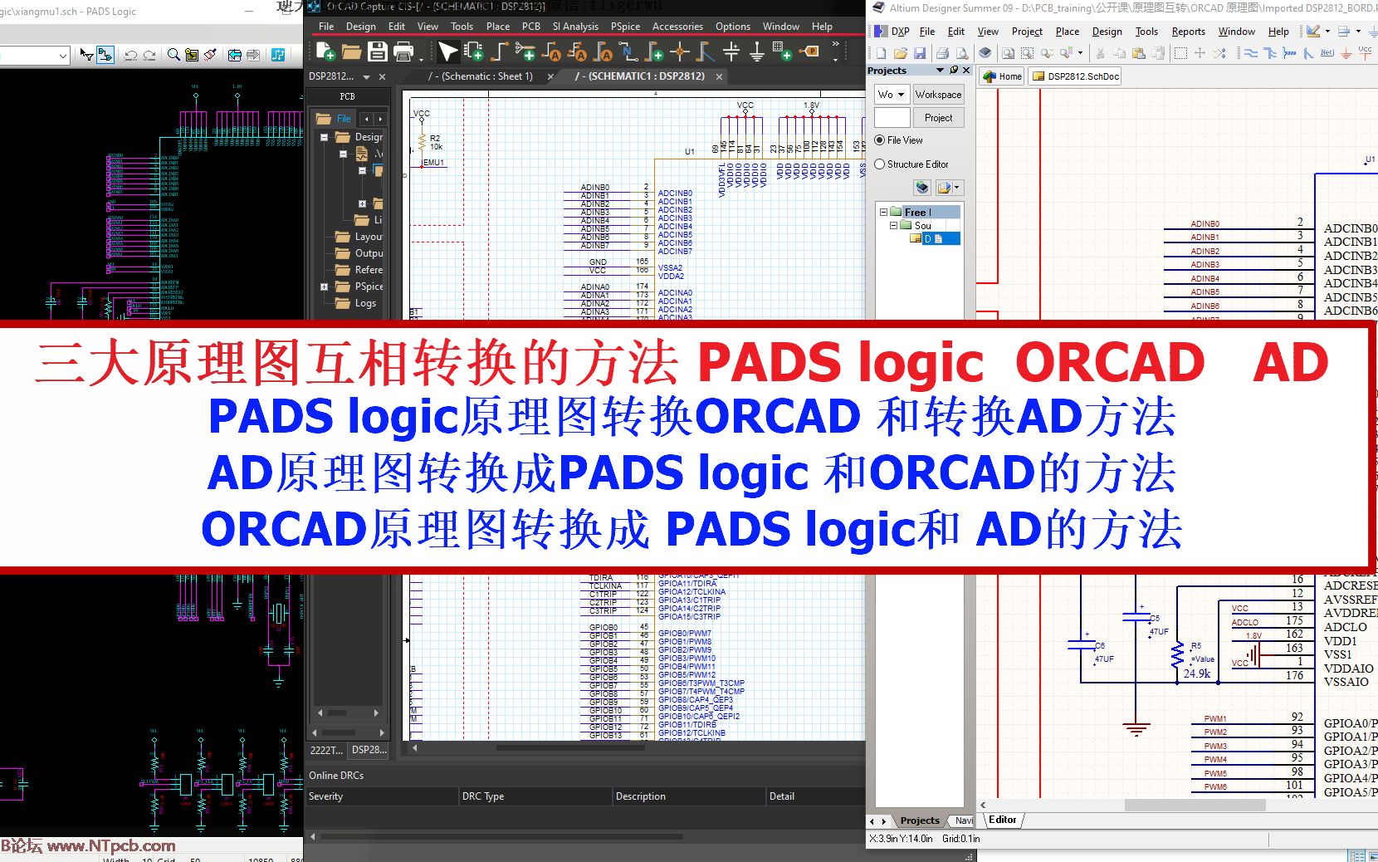
Task: Open the SI Analysis menu in OrCAD
Action: click(575, 26)
